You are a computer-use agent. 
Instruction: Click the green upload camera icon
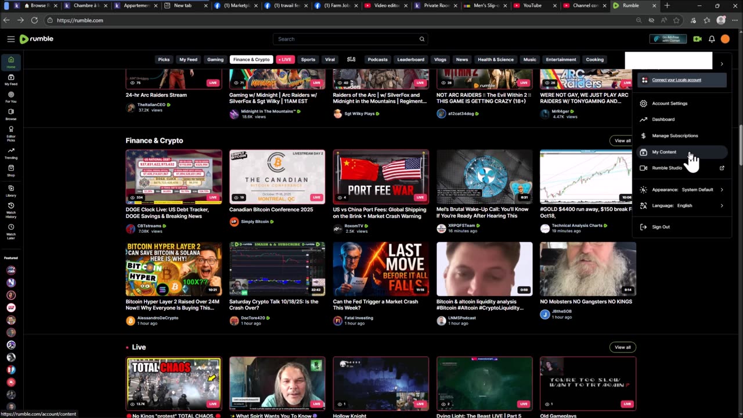click(697, 39)
